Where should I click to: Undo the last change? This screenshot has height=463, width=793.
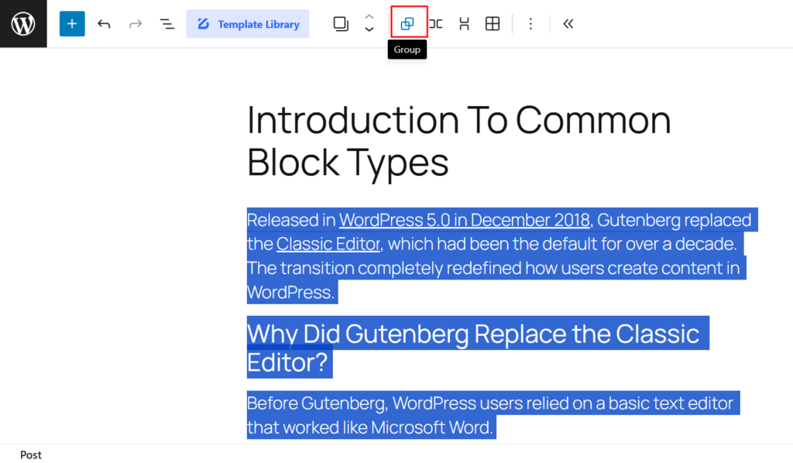click(105, 24)
